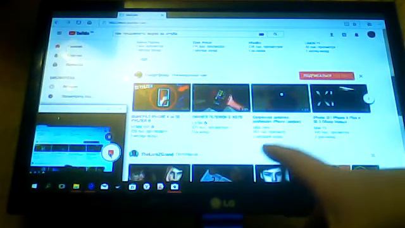Open the Mail envelope icon on taskbar
The image size is (405, 228).
(104, 187)
